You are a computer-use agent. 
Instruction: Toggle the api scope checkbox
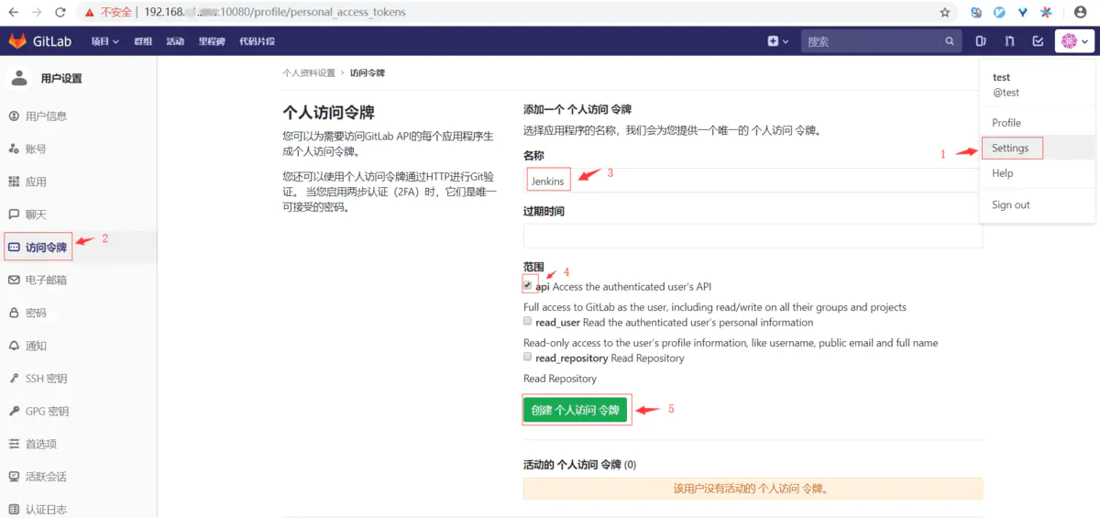pyautogui.click(x=528, y=286)
